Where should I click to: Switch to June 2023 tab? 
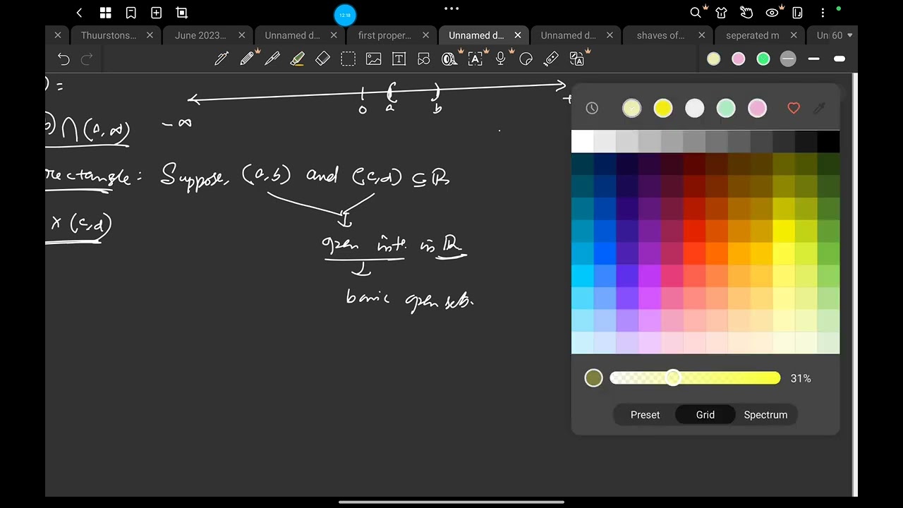coord(200,35)
